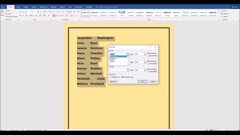Open the font size dropdown in ribbon
The height and width of the screenshot is (135, 240).
coord(36,12)
